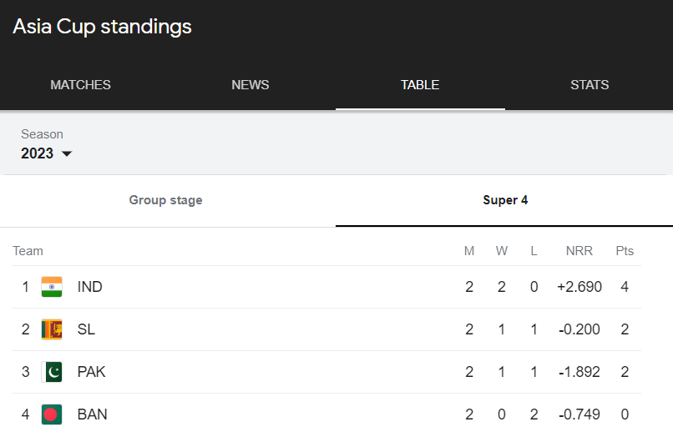This screenshot has width=673, height=437.
Task: Click the Pts column header
Action: pyautogui.click(x=625, y=251)
